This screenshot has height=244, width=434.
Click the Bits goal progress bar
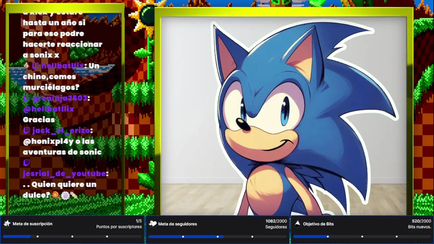coord(362,236)
